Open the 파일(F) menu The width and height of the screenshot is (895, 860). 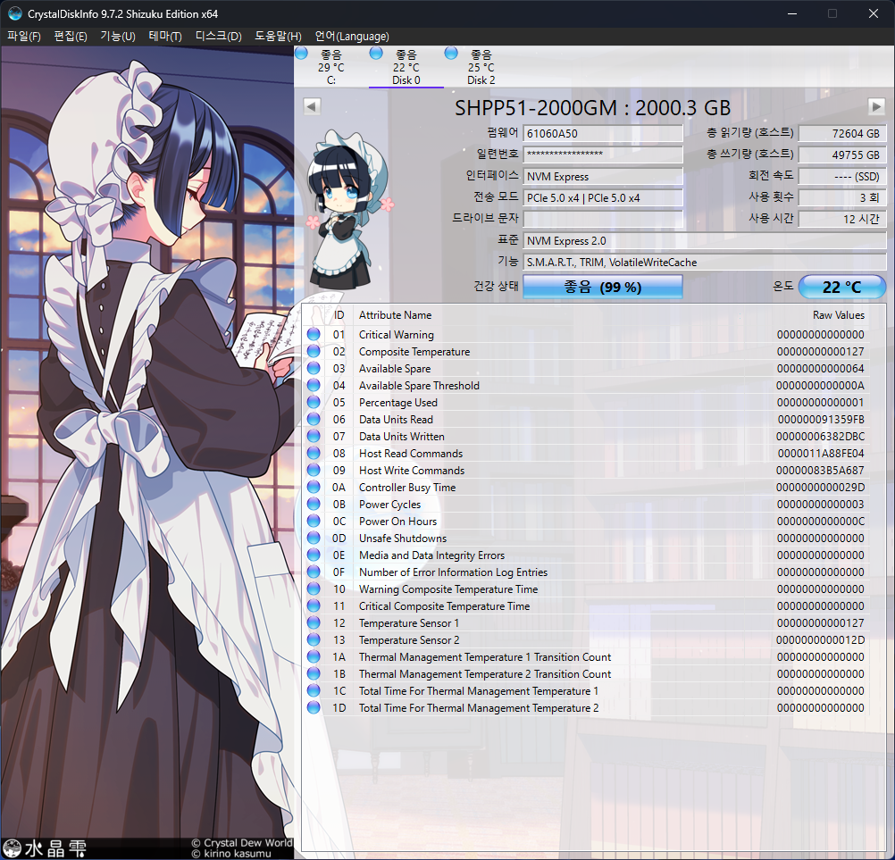[x=24, y=37]
